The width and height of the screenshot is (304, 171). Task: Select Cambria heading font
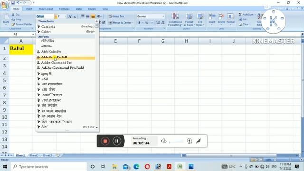(66, 27)
